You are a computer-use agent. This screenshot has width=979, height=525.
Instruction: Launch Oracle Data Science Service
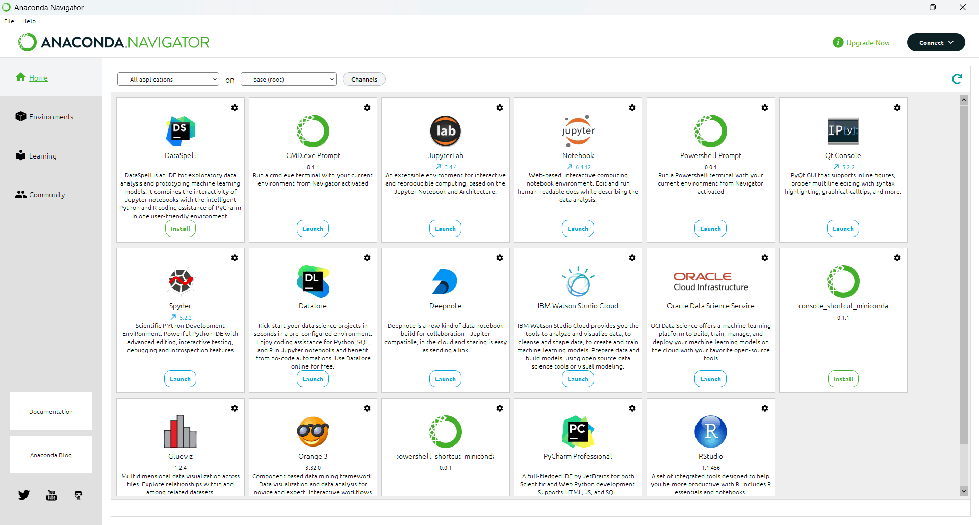click(x=711, y=379)
